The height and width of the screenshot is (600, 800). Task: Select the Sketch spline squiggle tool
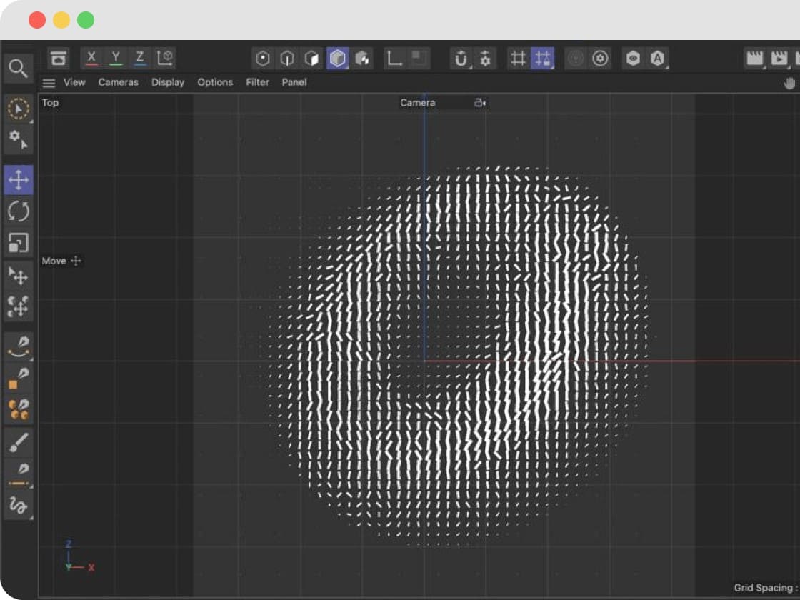pyautogui.click(x=19, y=506)
